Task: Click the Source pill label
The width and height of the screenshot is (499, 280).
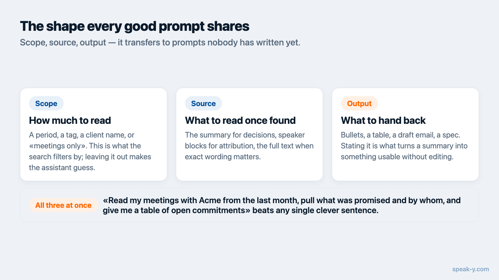Action: coord(203,103)
